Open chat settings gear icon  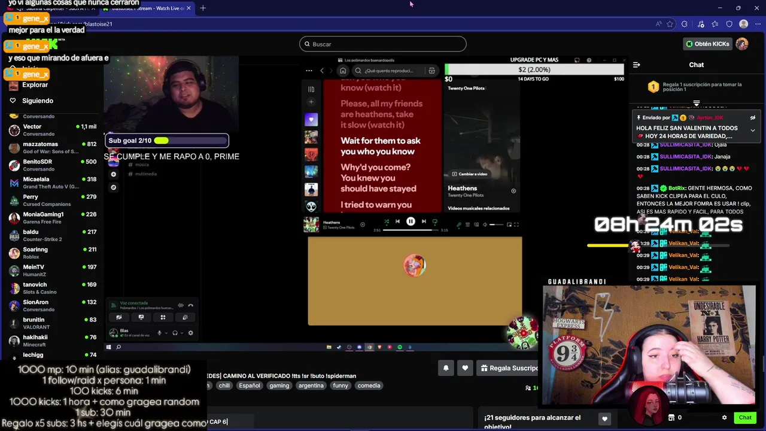[724, 418]
